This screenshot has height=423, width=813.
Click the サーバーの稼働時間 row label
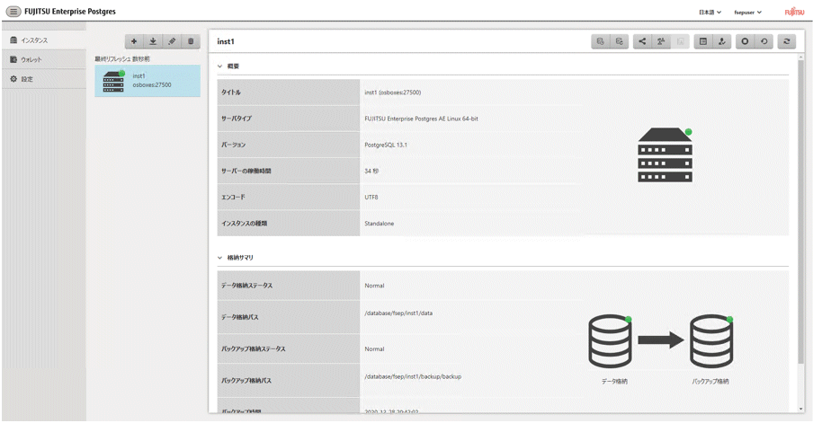click(x=246, y=171)
